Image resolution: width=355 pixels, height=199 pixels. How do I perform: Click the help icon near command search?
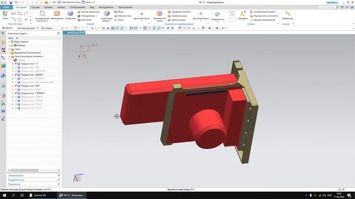(x=352, y=7)
